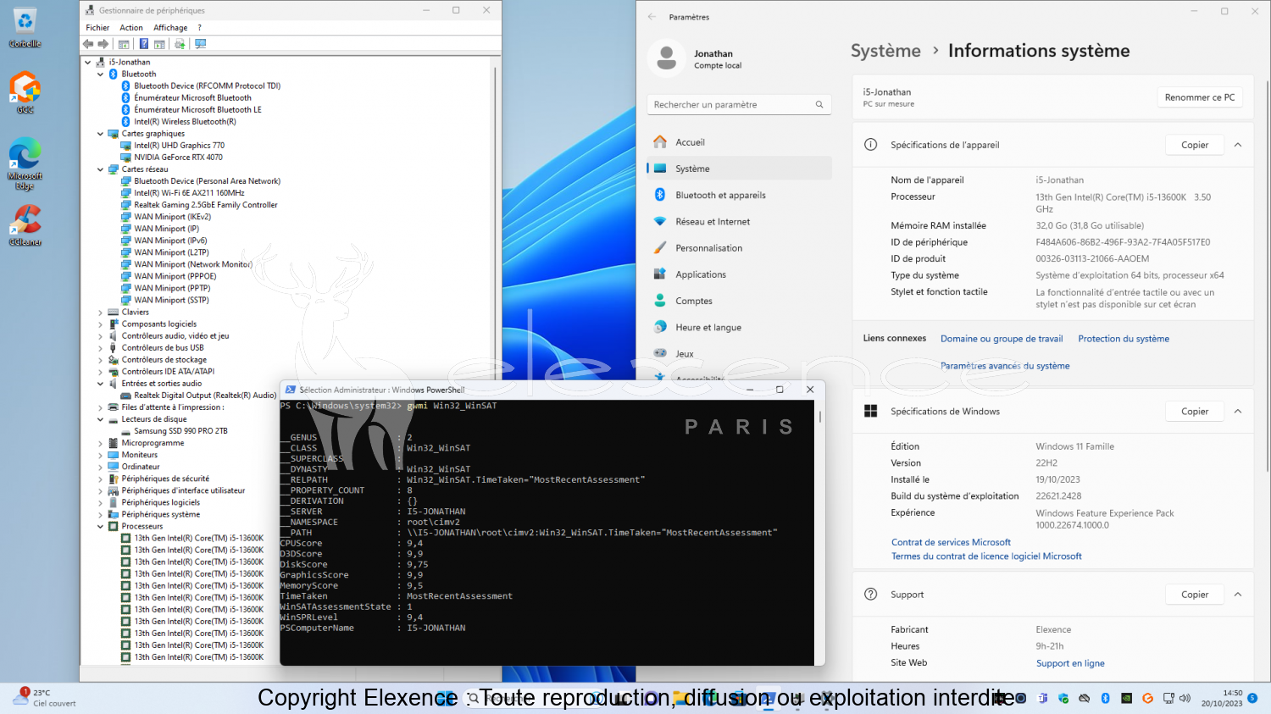Select NVIDIA GeForce RTX 4070 device
The width and height of the screenshot is (1271, 714).
pyautogui.click(x=178, y=158)
